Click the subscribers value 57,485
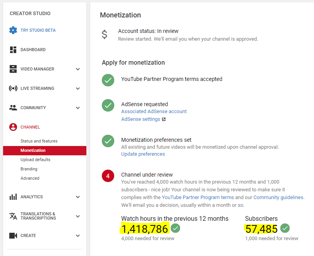 [x=261, y=229]
